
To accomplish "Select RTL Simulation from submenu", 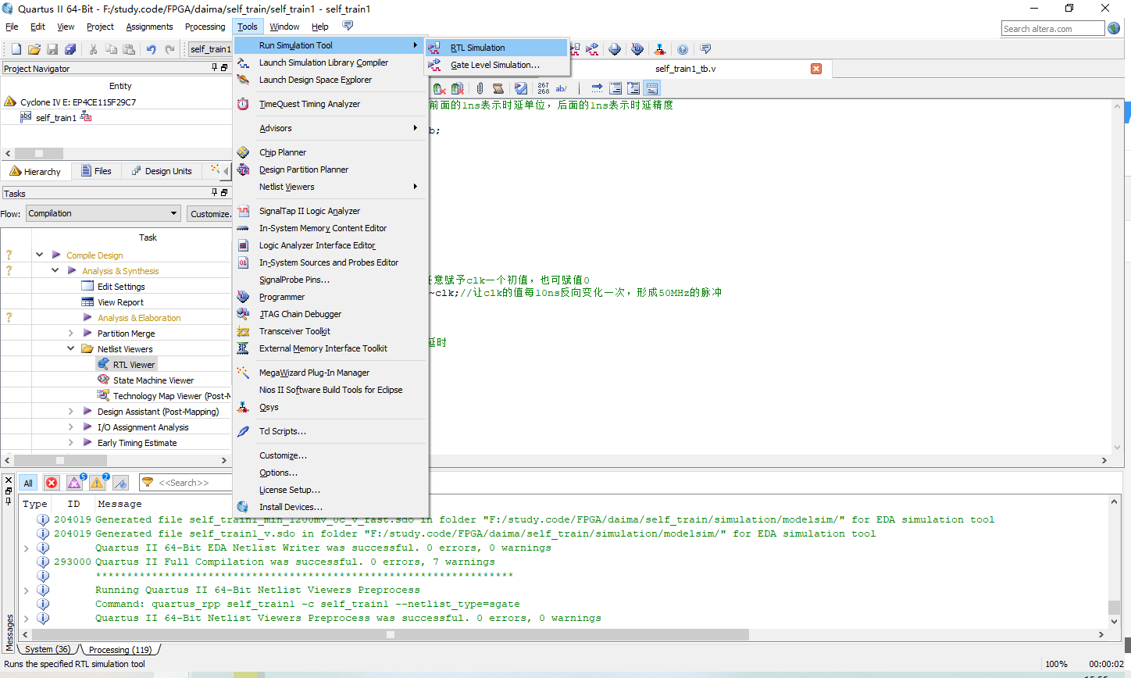I will tap(496, 48).
